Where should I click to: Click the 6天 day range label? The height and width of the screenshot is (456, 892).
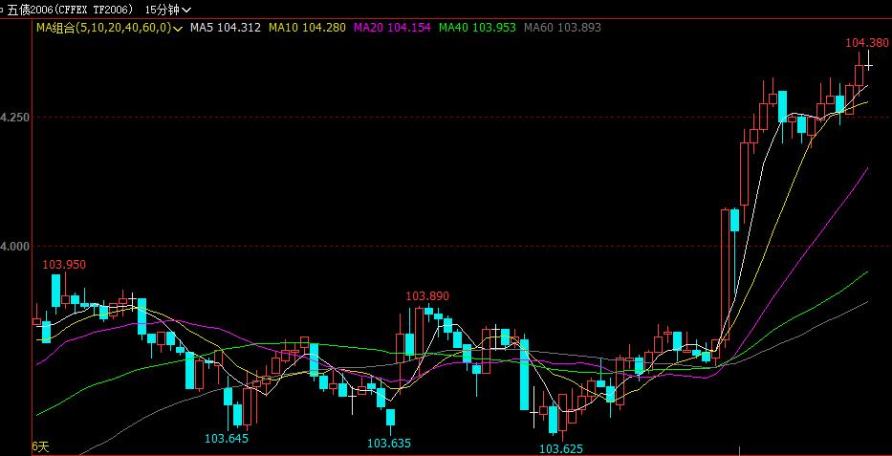39,446
